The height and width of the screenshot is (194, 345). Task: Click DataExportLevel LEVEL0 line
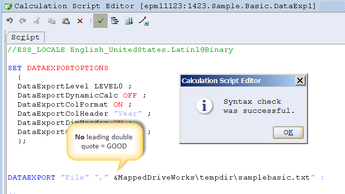click(74, 86)
